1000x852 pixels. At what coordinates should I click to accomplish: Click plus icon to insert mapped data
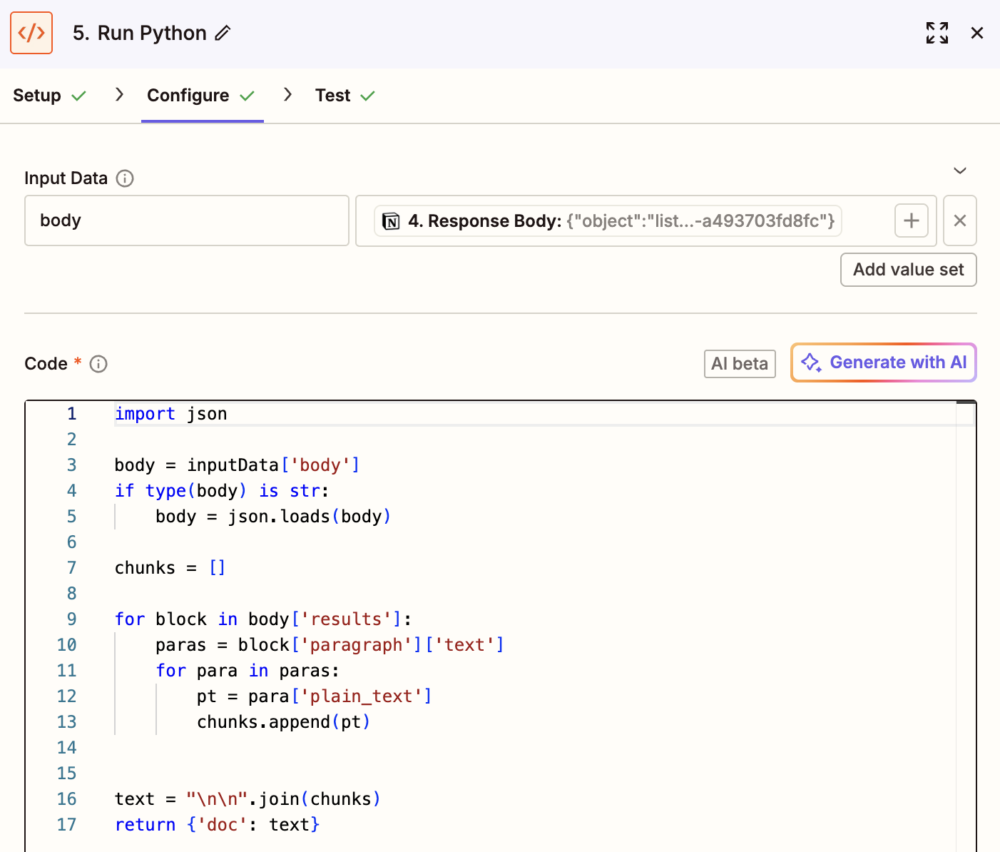click(911, 221)
